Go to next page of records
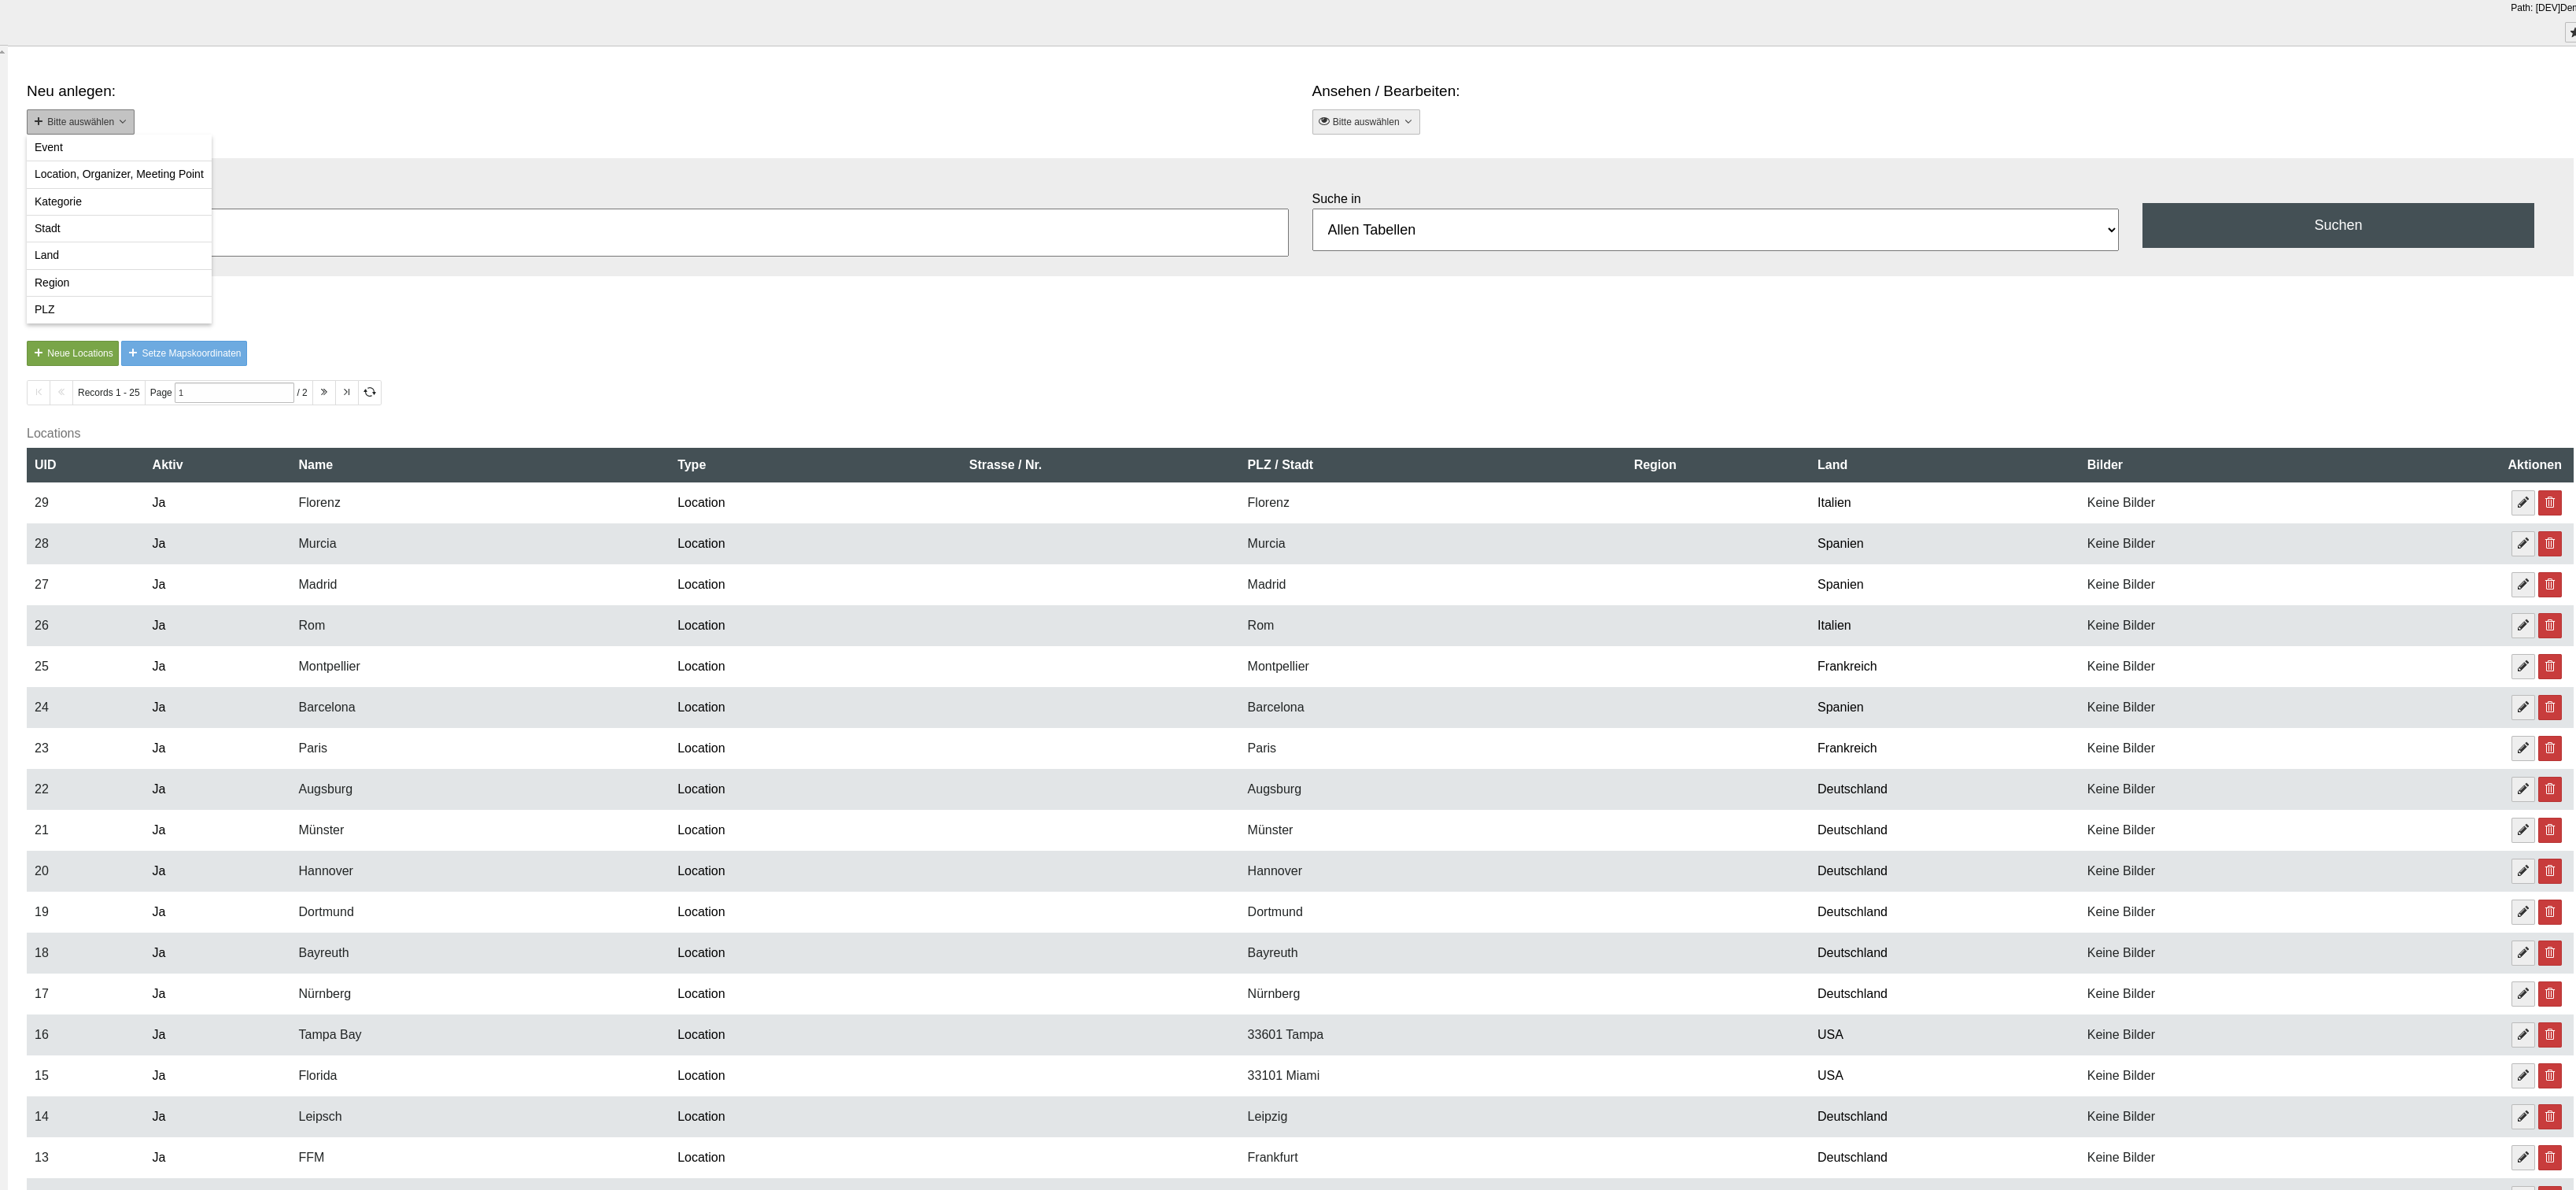Screen dimensions: 2576x1190 pos(324,393)
